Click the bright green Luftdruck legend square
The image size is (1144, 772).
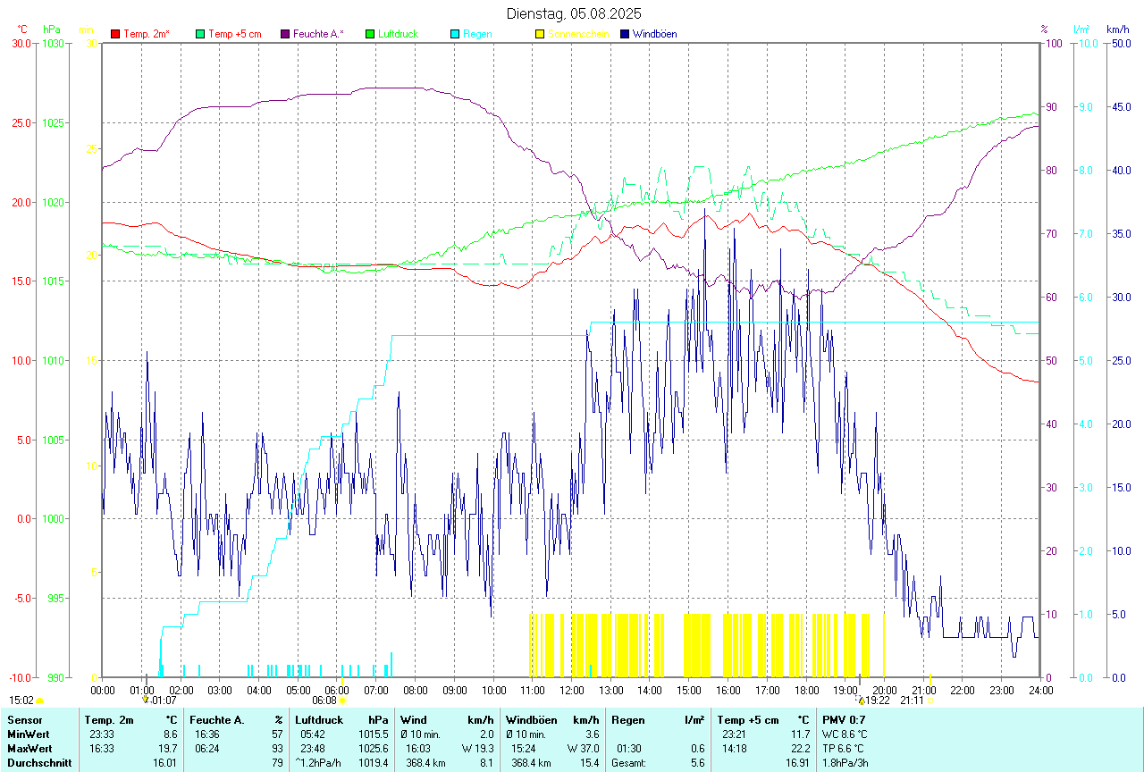(x=370, y=34)
